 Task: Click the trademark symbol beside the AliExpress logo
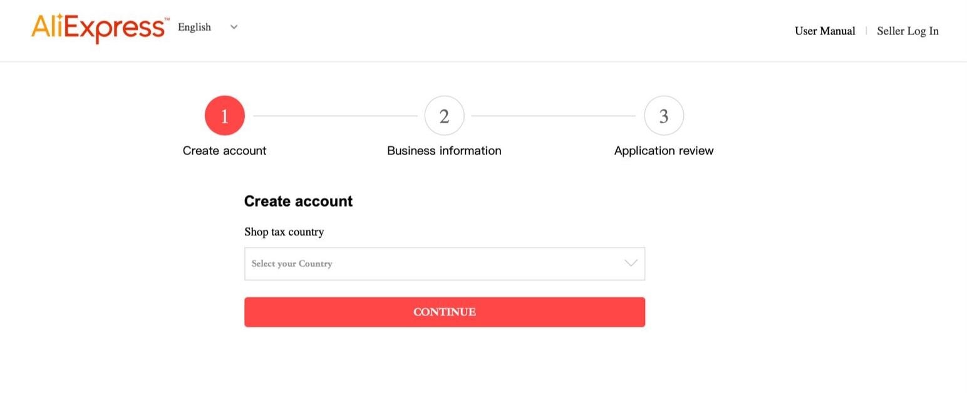click(167, 20)
